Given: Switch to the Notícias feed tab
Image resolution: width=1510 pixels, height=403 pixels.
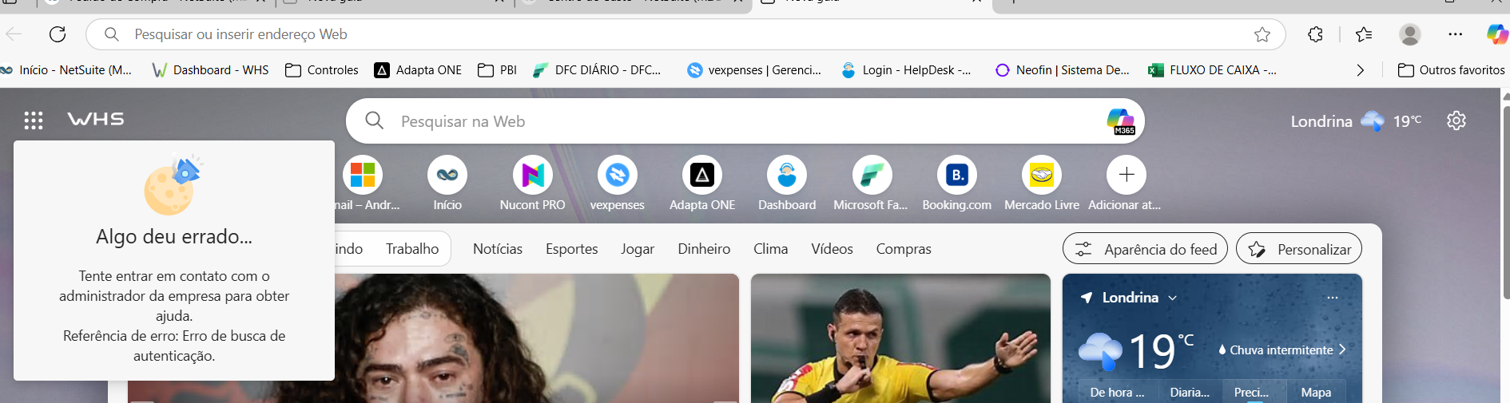Looking at the screenshot, I should pos(497,249).
